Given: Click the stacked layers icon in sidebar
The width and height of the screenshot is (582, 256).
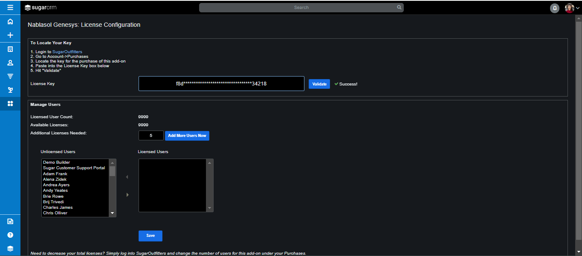Looking at the screenshot, I should (x=10, y=248).
